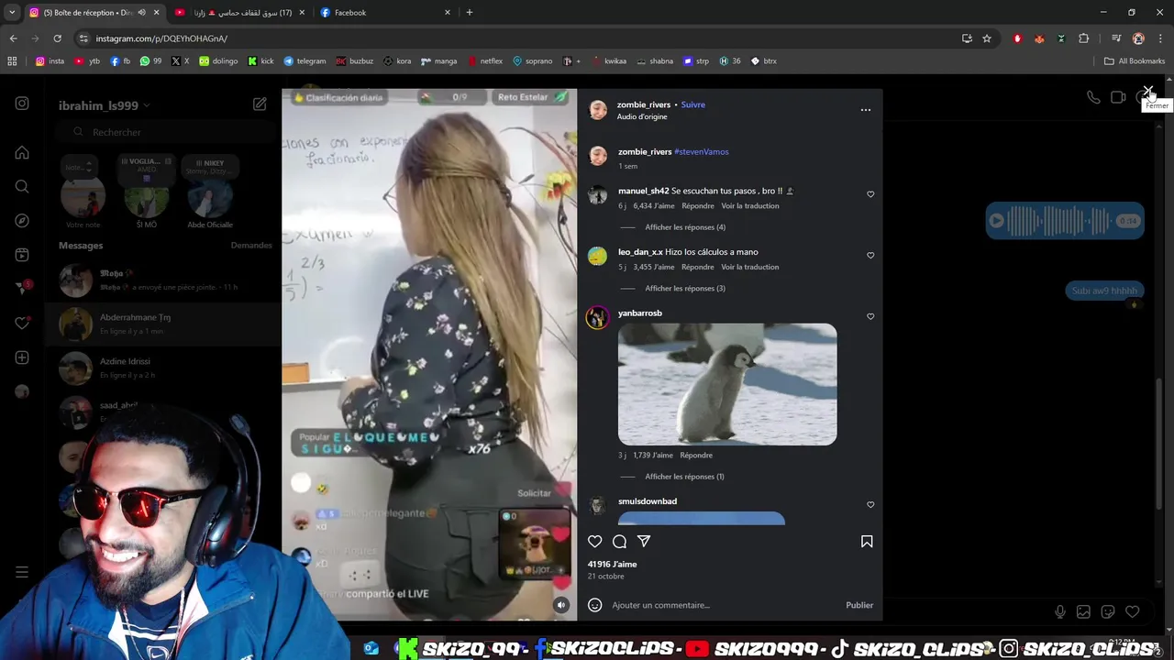Like manuel_sh42's comment
The width and height of the screenshot is (1174, 660).
870,194
